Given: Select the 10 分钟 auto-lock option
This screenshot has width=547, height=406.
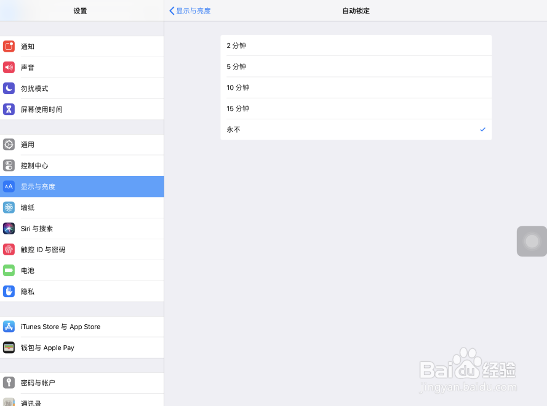Looking at the screenshot, I should point(356,87).
